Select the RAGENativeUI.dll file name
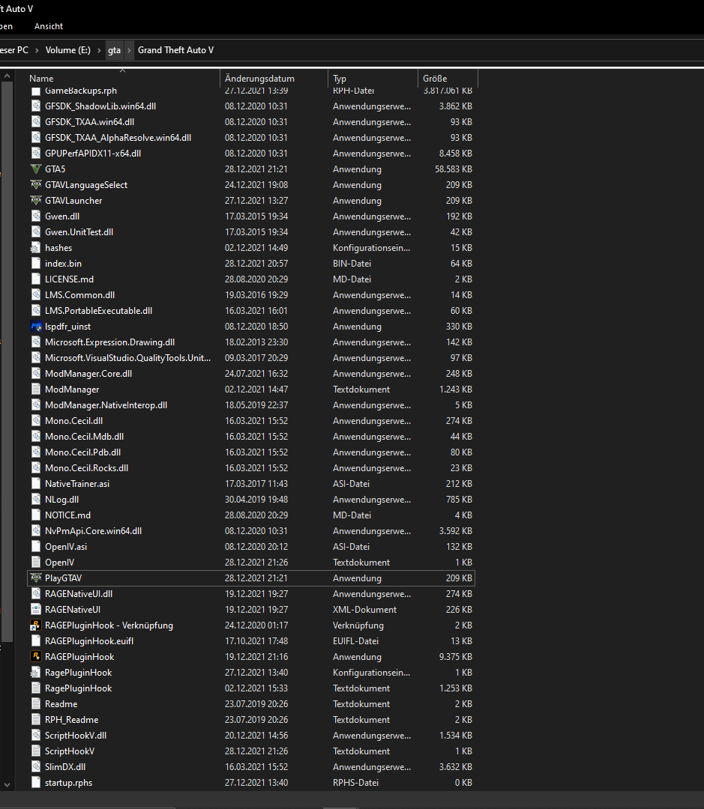 79,594
